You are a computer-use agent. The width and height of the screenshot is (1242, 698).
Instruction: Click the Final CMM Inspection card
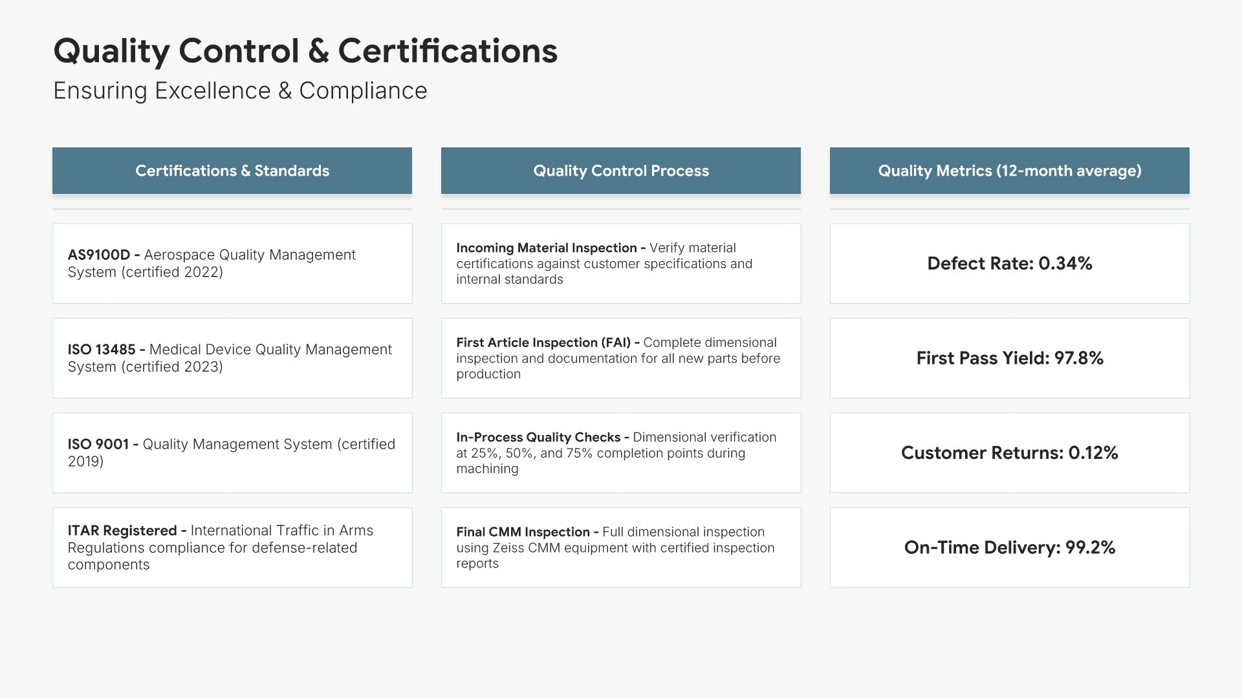coord(621,547)
